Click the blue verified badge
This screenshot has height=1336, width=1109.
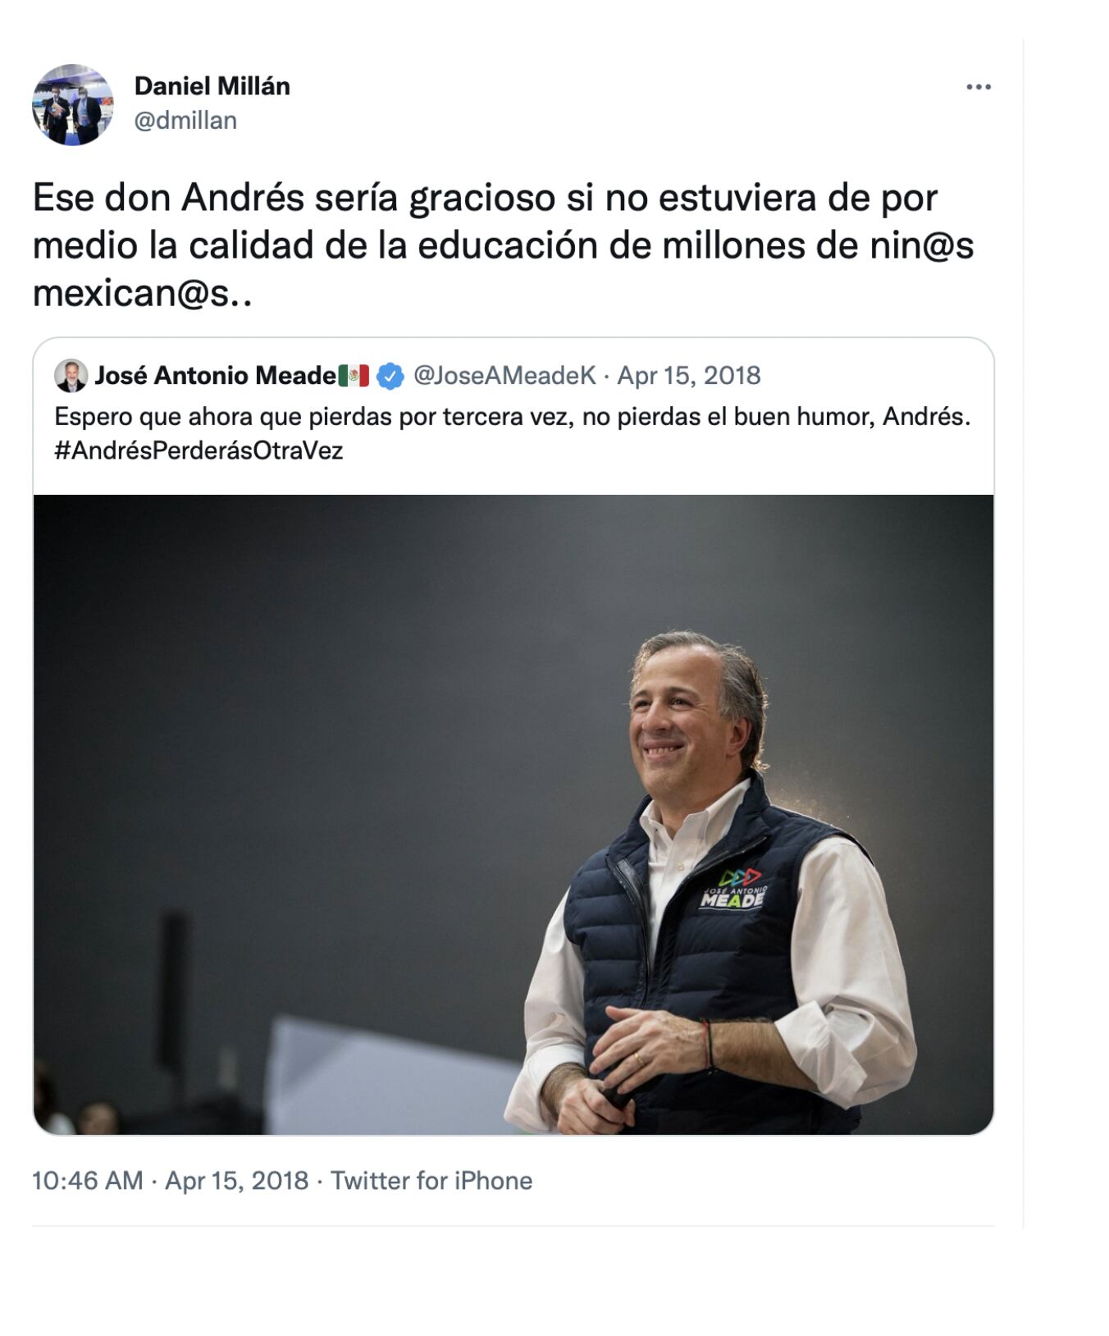(x=390, y=377)
